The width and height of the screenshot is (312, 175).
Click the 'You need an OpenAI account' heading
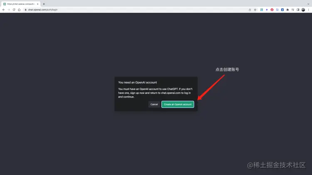(138, 83)
